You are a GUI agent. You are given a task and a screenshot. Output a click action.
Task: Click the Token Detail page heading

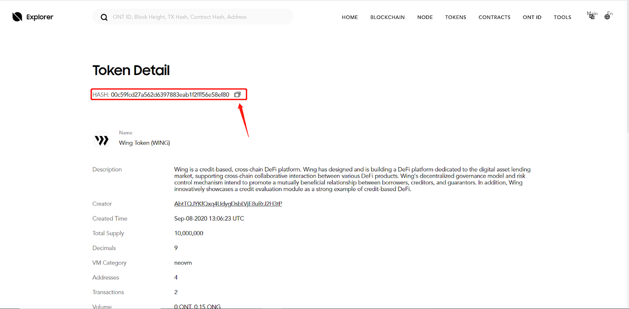131,70
